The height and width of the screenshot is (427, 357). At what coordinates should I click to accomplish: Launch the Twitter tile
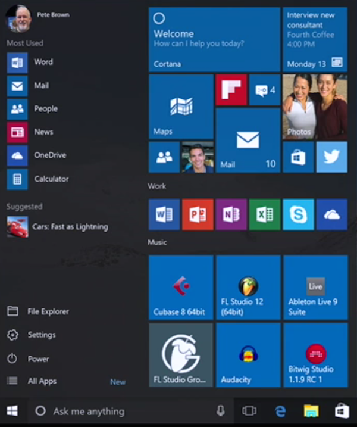click(332, 157)
